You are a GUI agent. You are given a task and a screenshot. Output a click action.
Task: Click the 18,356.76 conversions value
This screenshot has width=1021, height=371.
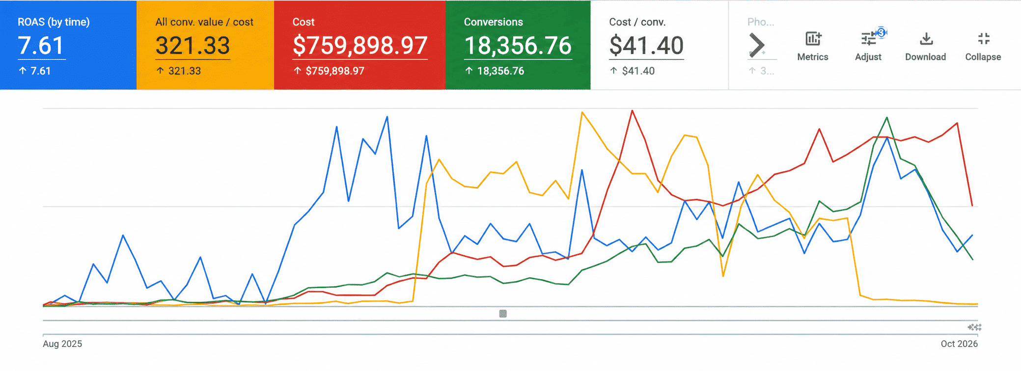click(518, 46)
